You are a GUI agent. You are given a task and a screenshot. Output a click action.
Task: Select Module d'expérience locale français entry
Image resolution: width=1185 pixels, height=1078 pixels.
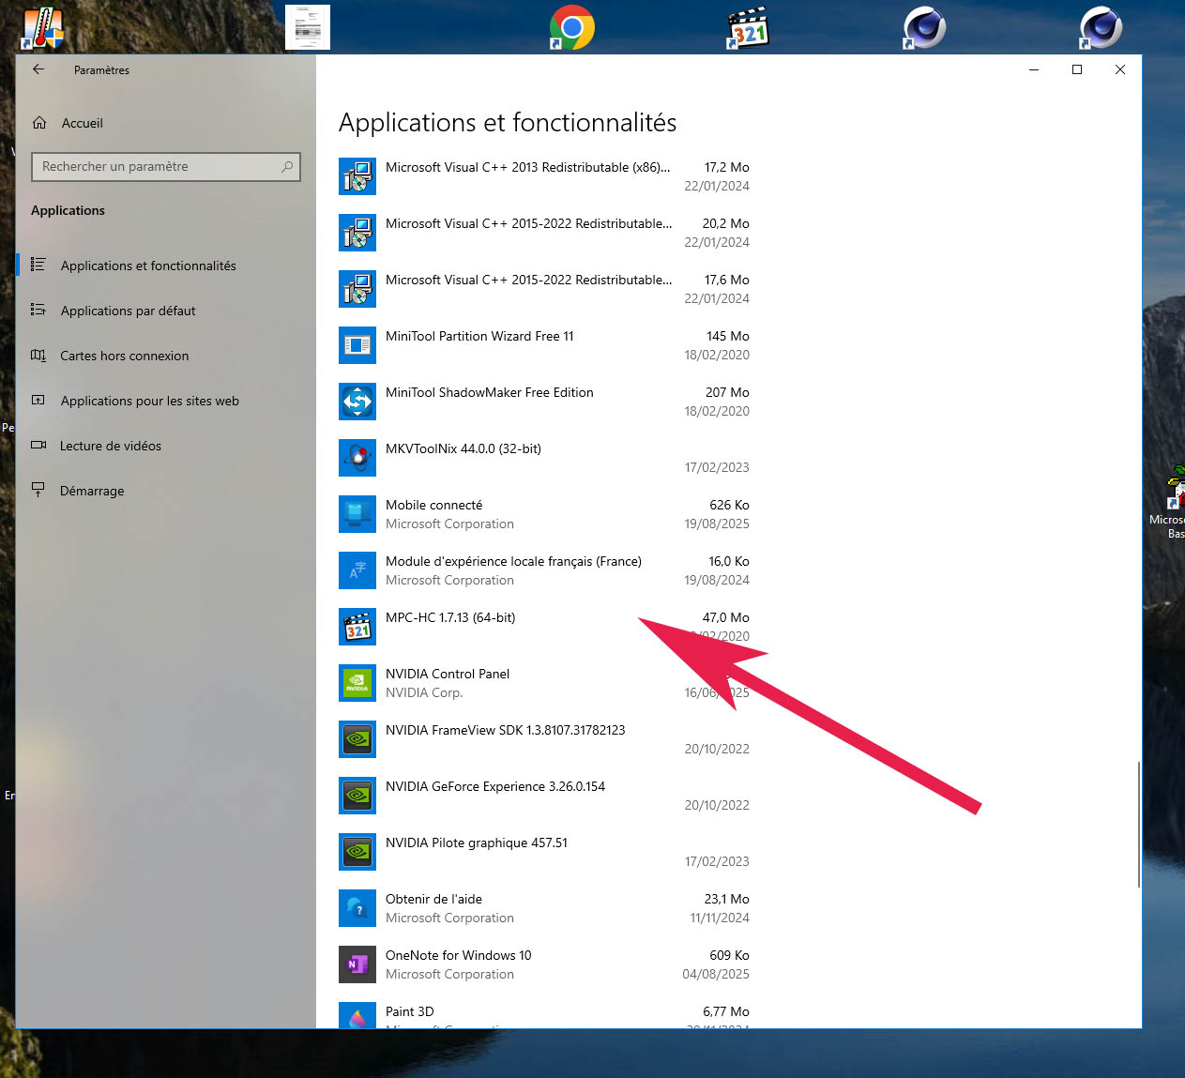pyautogui.click(x=544, y=570)
